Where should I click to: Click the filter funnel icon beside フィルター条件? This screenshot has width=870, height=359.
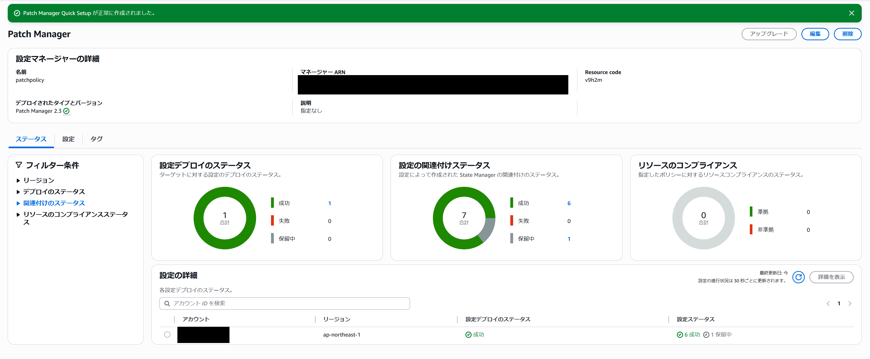click(19, 165)
